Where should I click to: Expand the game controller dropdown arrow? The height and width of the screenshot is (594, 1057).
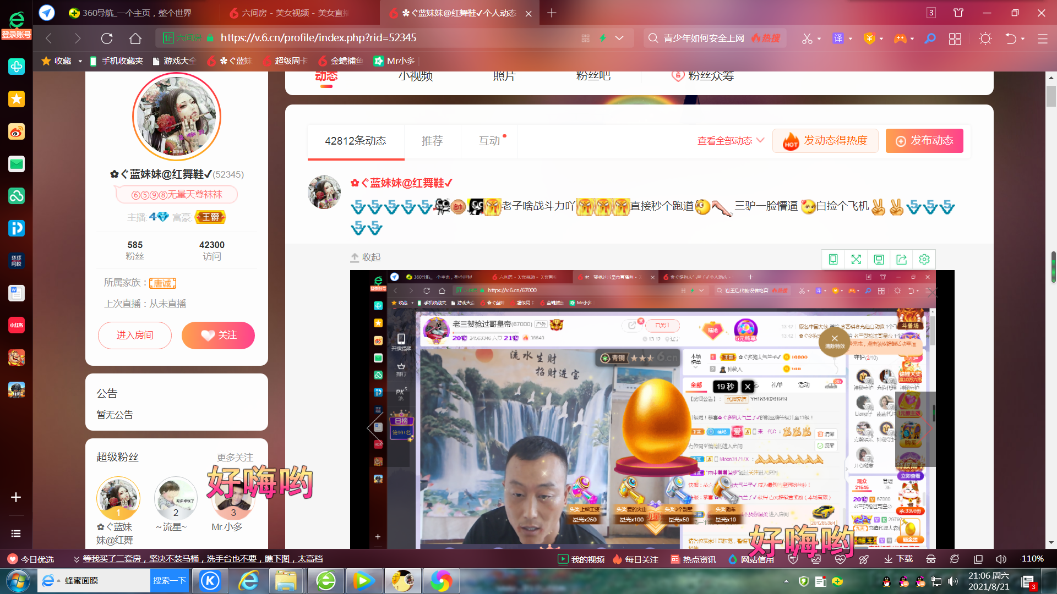(x=912, y=39)
